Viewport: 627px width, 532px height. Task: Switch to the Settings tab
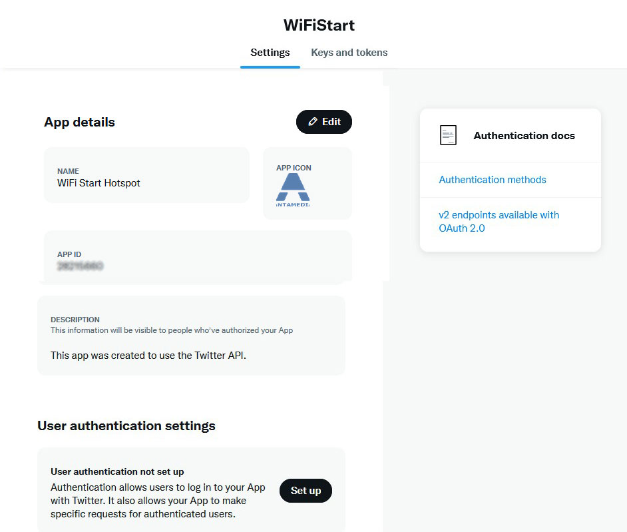coord(270,53)
